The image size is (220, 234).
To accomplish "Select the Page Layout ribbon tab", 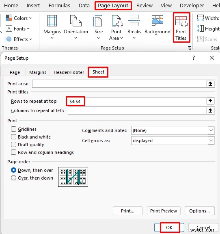I will pos(113,6).
